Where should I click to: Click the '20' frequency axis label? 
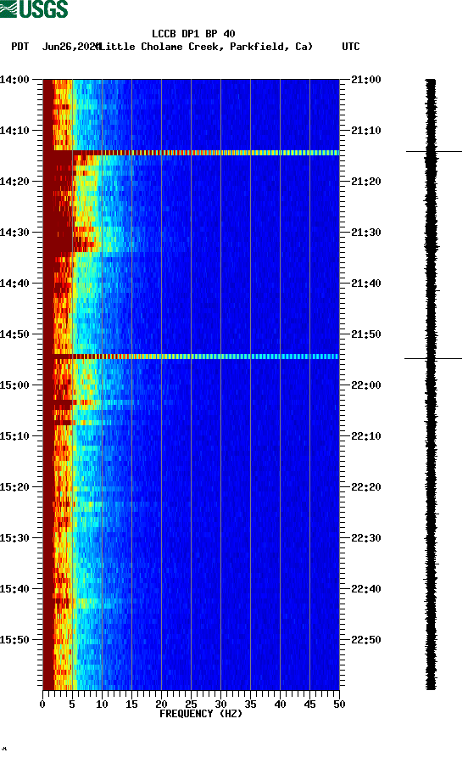click(x=161, y=705)
